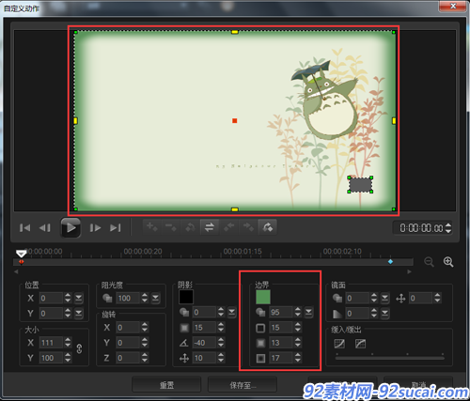Click the shadow distance field showing 10

205,358
